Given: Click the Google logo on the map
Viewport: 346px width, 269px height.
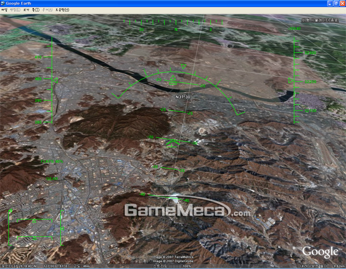Looking at the screenshot, I should click(320, 252).
